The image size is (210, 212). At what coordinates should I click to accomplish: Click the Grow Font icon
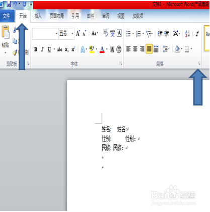tap(78, 33)
